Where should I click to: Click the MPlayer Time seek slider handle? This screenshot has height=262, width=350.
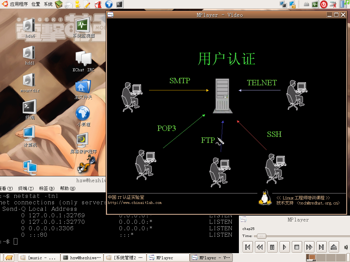[x=261, y=236]
